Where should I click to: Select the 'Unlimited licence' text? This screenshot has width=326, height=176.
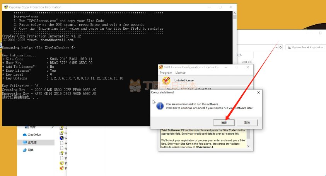click(x=184, y=80)
